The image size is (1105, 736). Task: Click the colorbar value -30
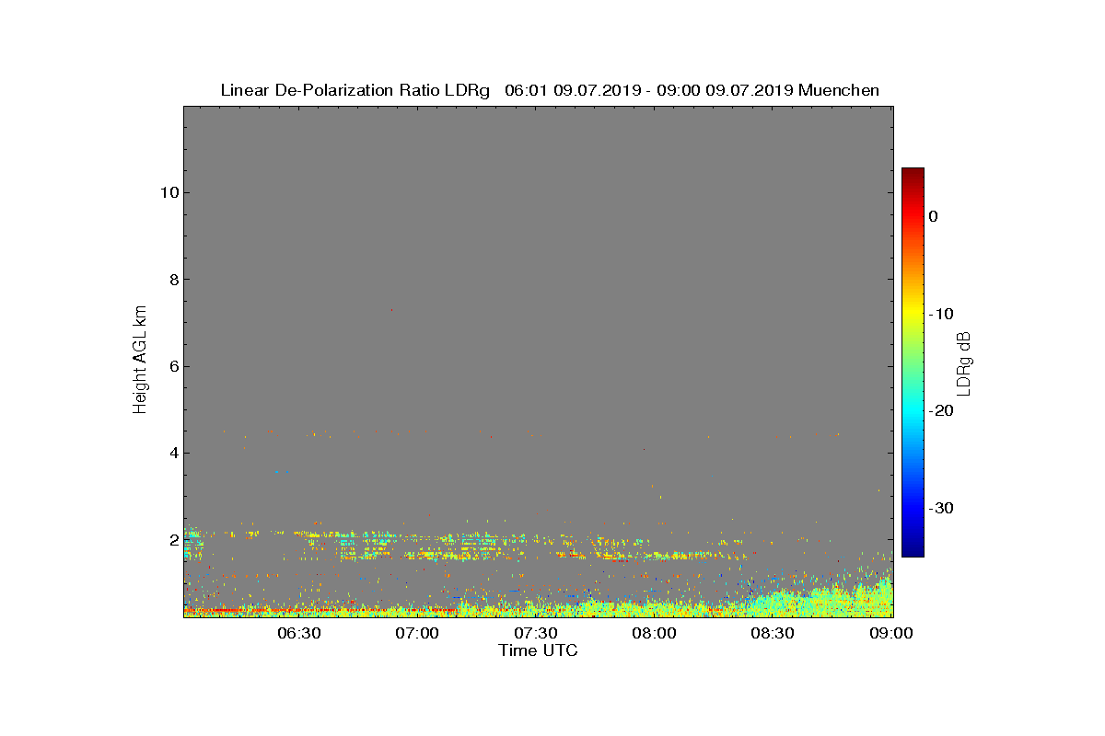pyautogui.click(x=940, y=508)
